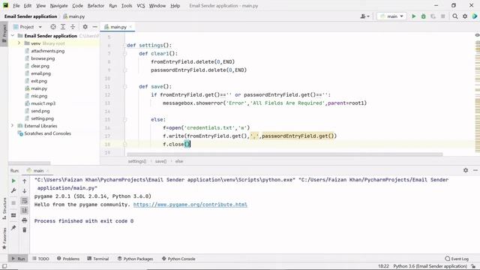Click the wrench icon in Run panel

pos(13,190)
